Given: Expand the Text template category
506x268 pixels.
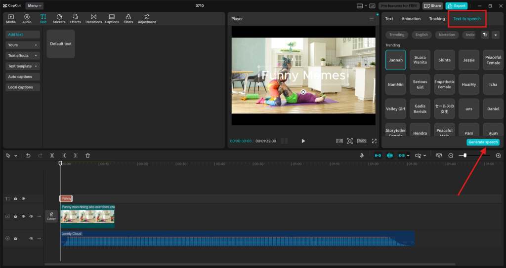Looking at the screenshot, I should [x=23, y=66].
